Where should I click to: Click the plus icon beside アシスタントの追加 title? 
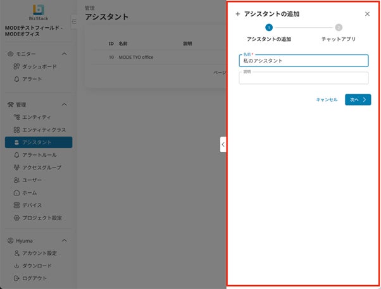tap(237, 14)
